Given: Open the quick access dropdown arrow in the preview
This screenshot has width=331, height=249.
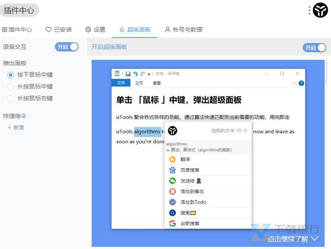Looking at the screenshot, I should (x=149, y=74).
